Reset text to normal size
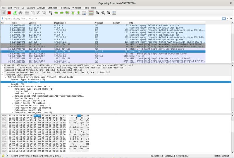This screenshot has width=234, height=158. click(x=109, y=13)
